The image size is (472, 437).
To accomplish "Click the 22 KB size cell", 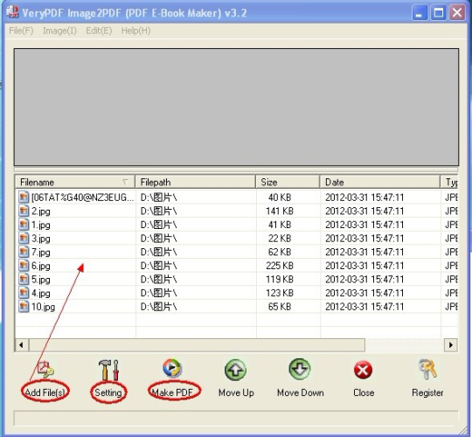I will 280,239.
